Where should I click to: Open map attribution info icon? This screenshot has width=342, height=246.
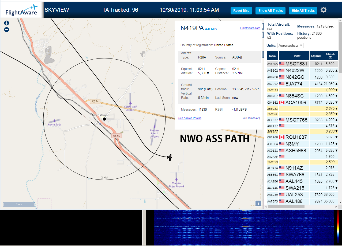258,203
